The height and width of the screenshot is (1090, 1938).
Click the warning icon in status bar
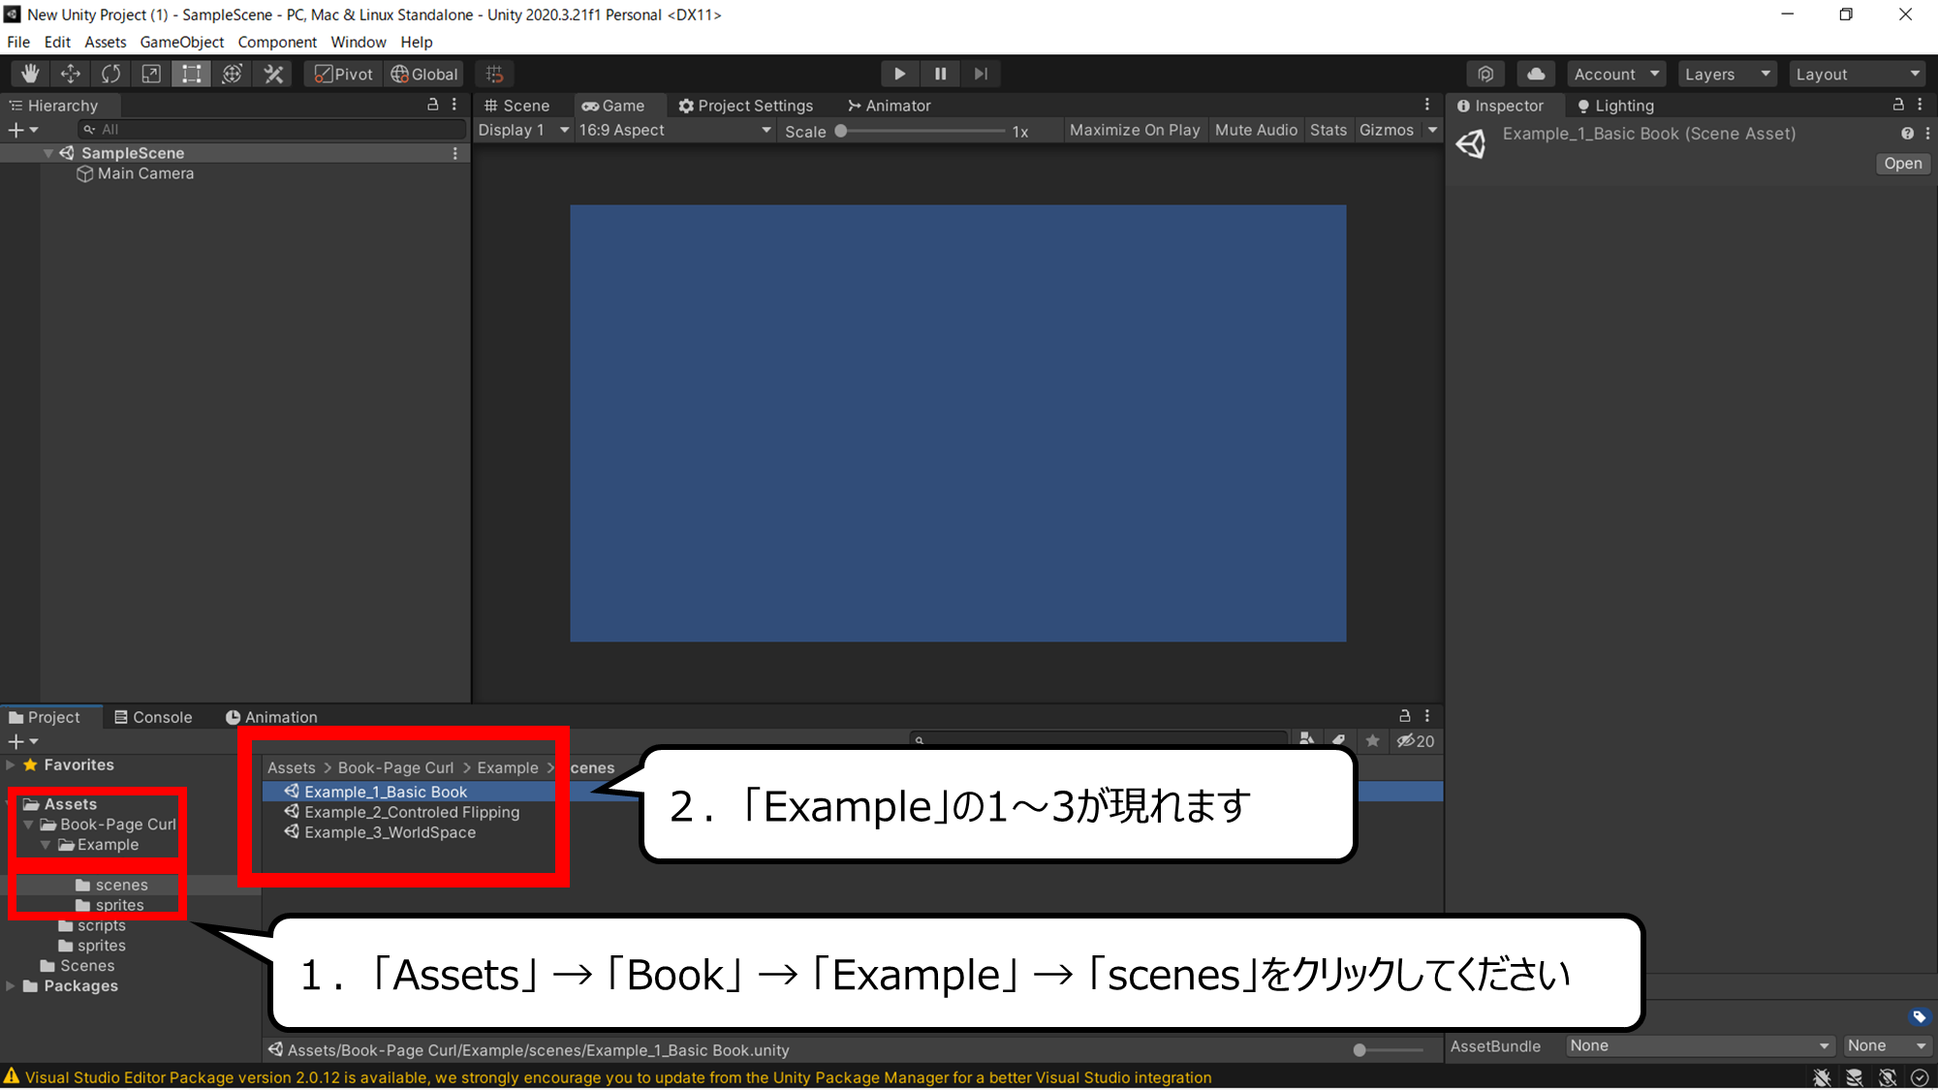pyautogui.click(x=12, y=1076)
